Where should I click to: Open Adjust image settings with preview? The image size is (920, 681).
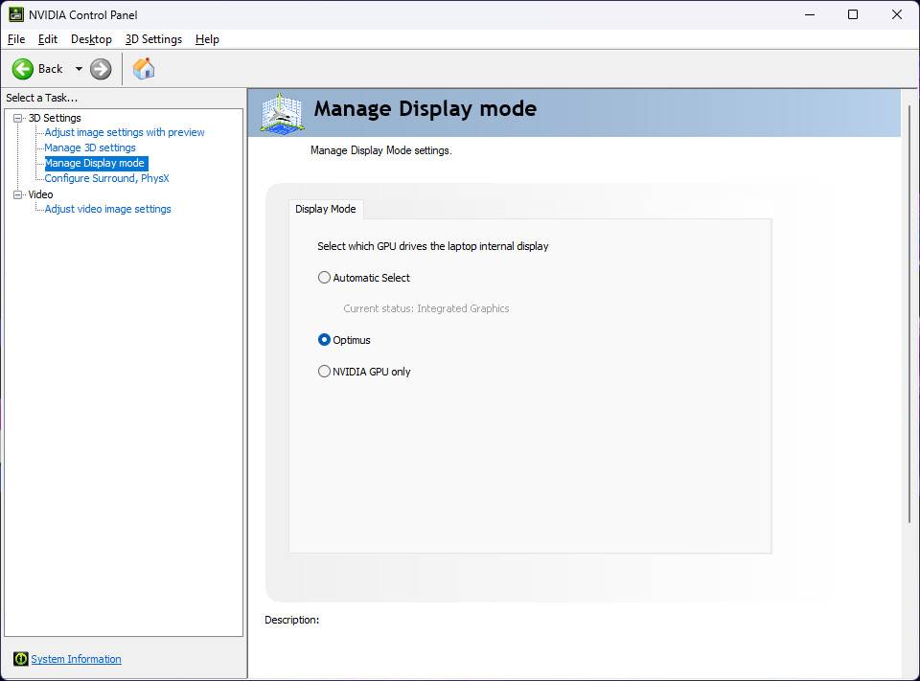(125, 132)
